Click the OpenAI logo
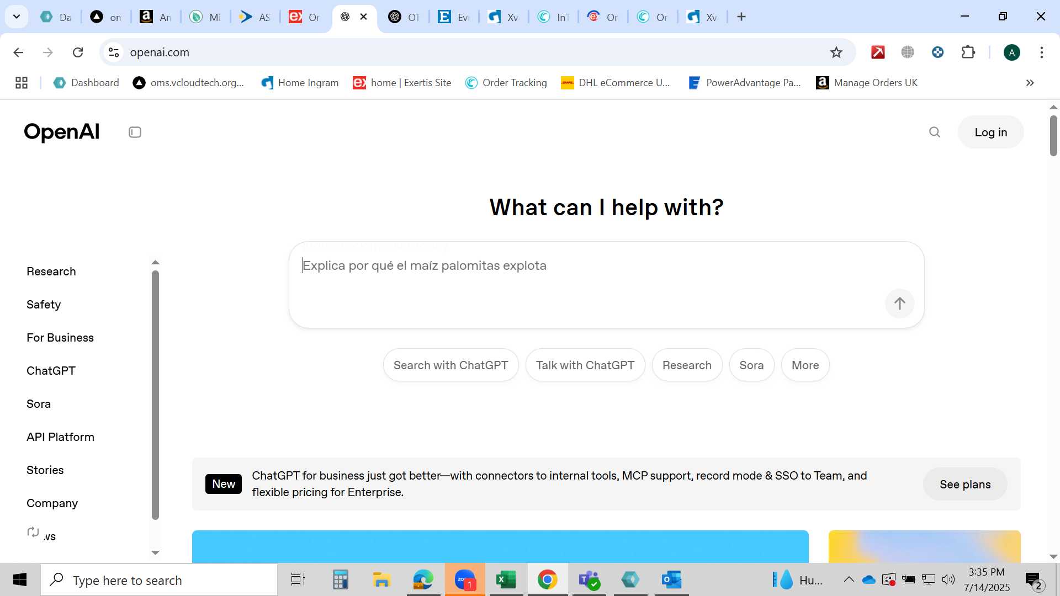The width and height of the screenshot is (1060, 596). coord(62,132)
